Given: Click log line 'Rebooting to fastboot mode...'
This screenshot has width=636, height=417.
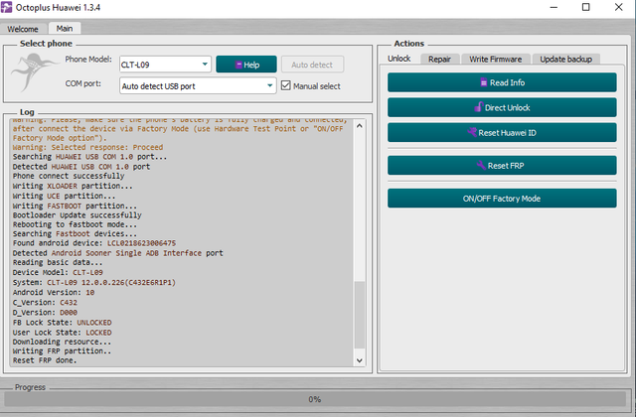Looking at the screenshot, I should 75,224.
